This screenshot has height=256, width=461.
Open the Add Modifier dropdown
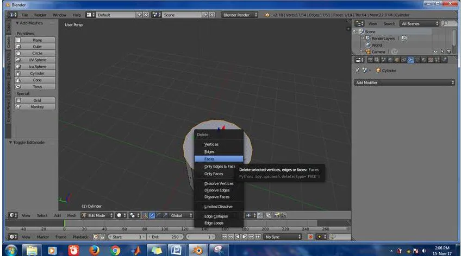(404, 82)
